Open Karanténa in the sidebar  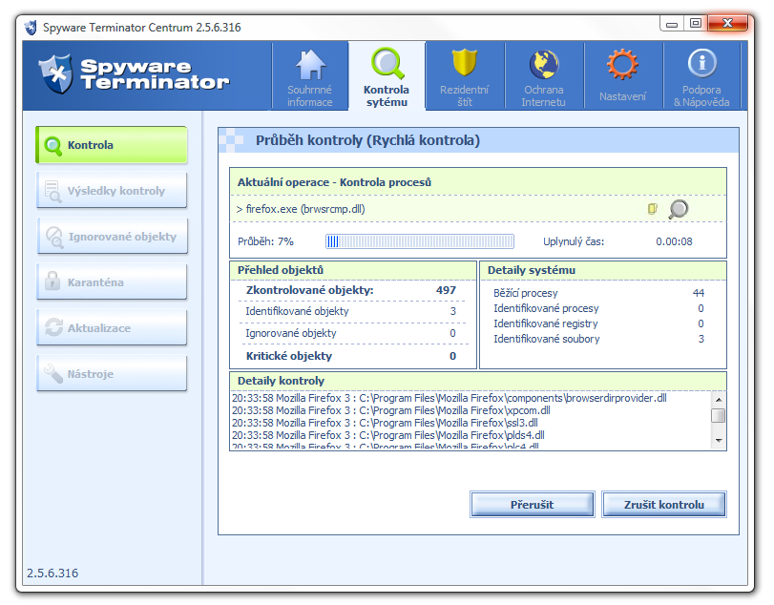click(x=112, y=282)
